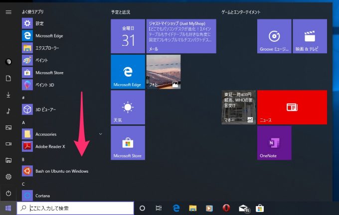Open the hamburger menu in Start
Screen dimensions: 339x215
pyautogui.click(x=8, y=12)
